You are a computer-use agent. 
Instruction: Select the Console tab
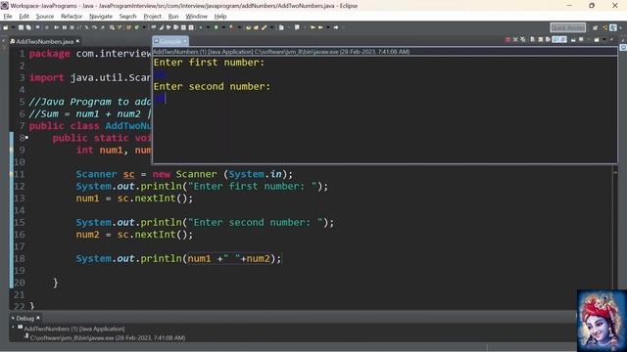pos(169,41)
